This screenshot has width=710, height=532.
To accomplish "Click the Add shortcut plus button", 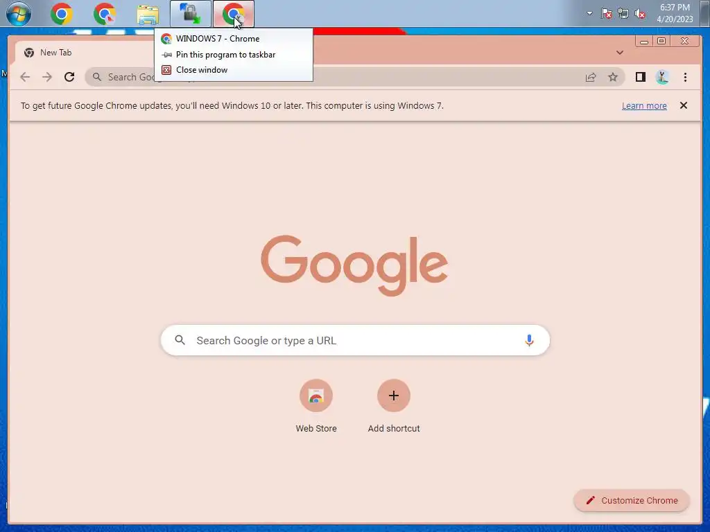I will tap(394, 396).
